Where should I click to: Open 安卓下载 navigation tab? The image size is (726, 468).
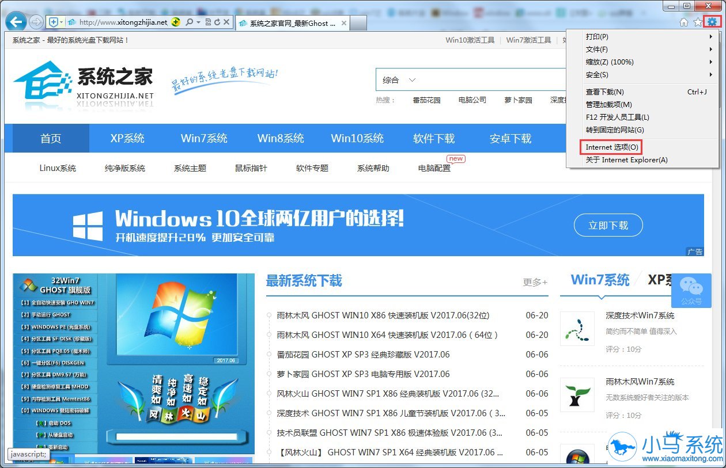pyautogui.click(x=511, y=139)
